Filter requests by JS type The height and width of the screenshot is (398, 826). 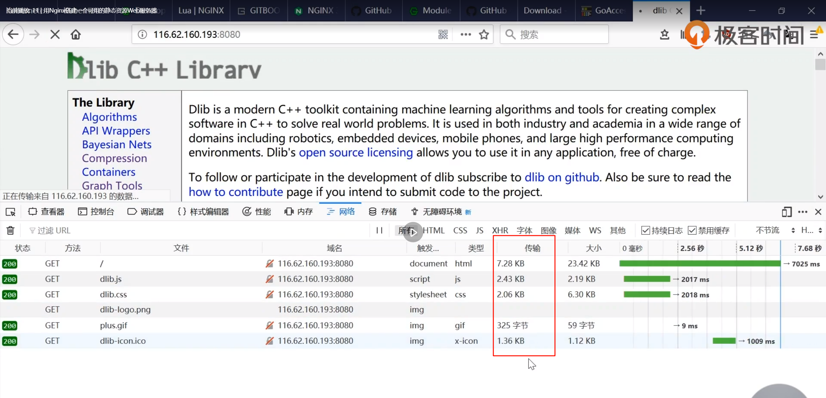tap(479, 230)
